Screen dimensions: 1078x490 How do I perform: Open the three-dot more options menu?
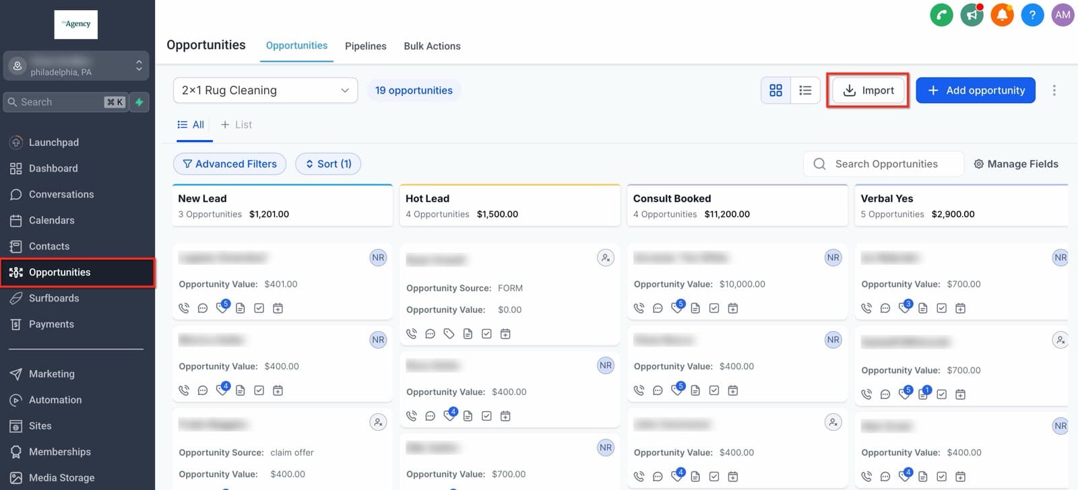pos(1054,90)
